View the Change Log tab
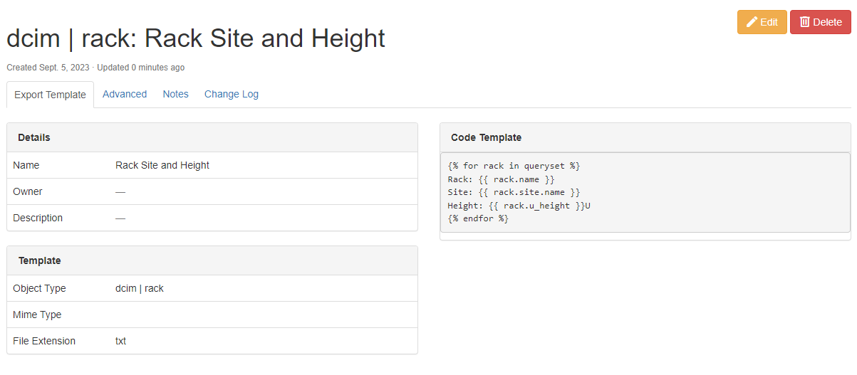The width and height of the screenshot is (857, 375). [x=232, y=94]
